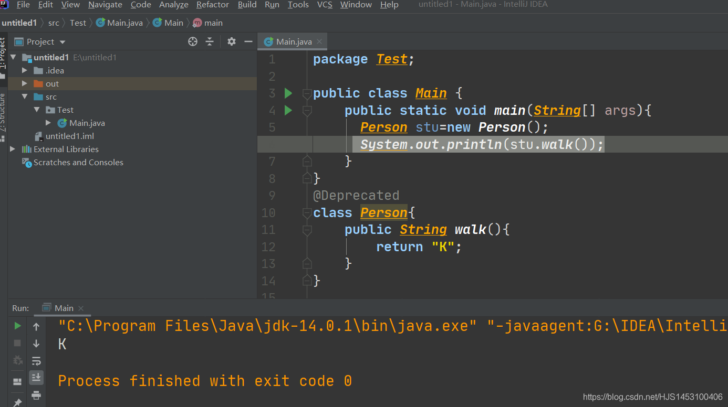Open the Navigate menu

click(x=105, y=5)
